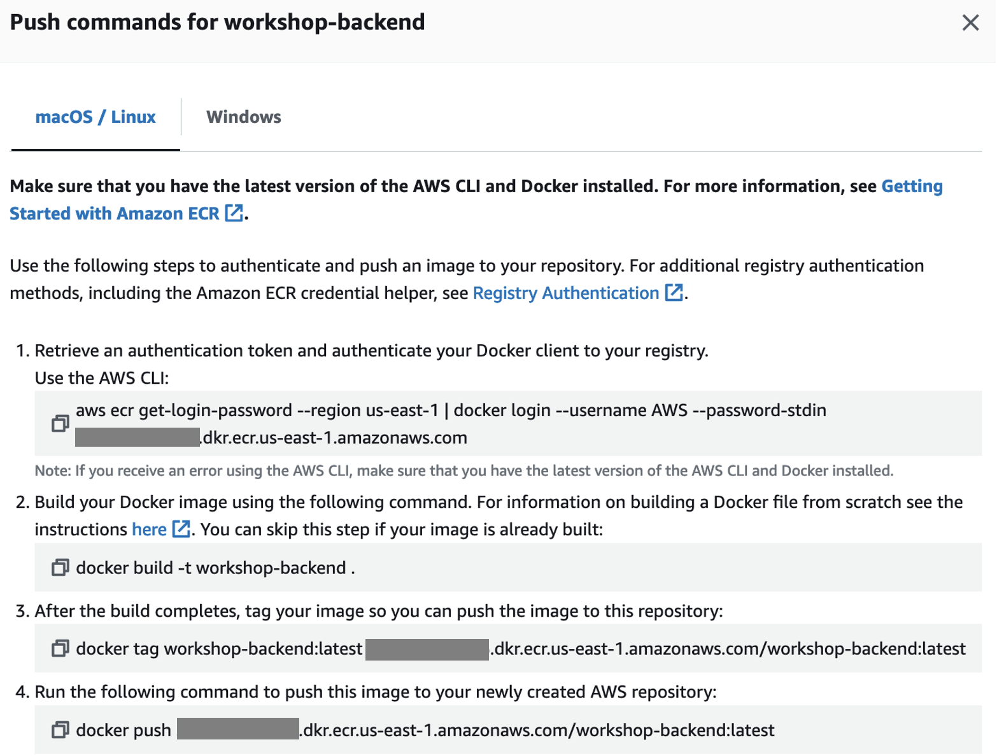
Task: Copy the aws ecr get-login-password command
Action: (60, 423)
